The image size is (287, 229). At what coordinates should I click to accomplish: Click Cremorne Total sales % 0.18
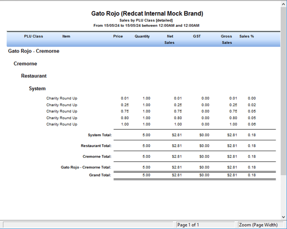pos(252,156)
